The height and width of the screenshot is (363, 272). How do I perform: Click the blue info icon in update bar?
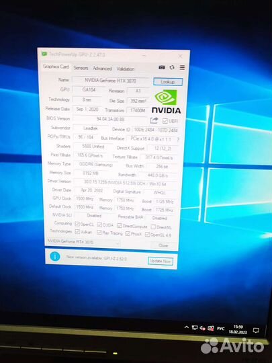55,256
